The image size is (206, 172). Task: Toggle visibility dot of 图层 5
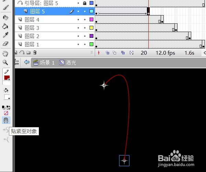coord(78,11)
